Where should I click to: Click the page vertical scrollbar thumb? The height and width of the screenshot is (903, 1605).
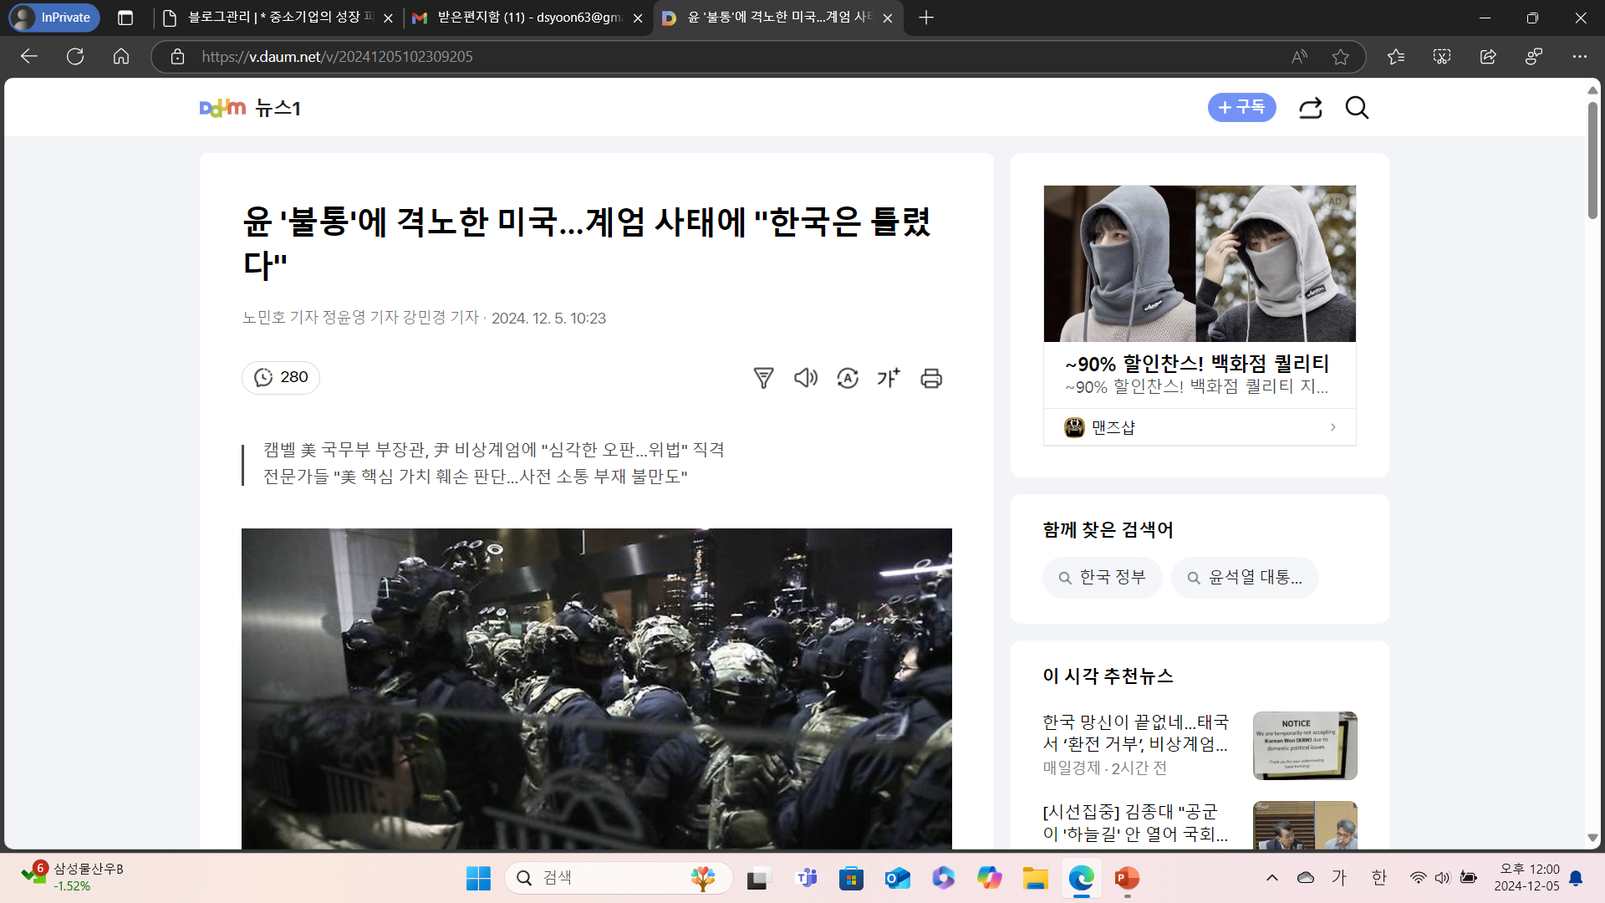[1592, 159]
